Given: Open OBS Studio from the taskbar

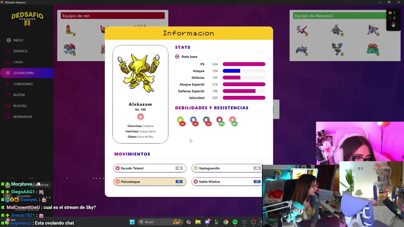Looking at the screenshot, I should tap(253, 222).
